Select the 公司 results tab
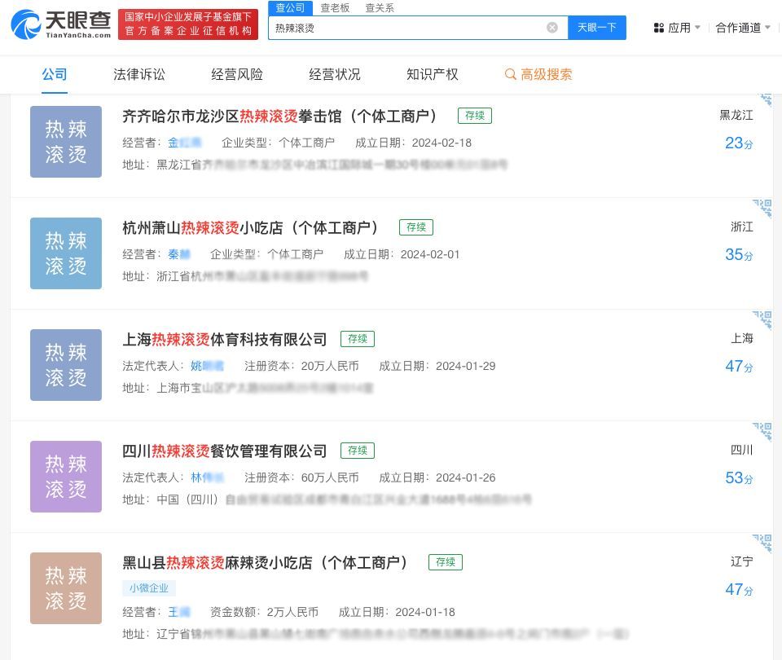Viewport: 782px width, 660px height. pyautogui.click(x=55, y=74)
